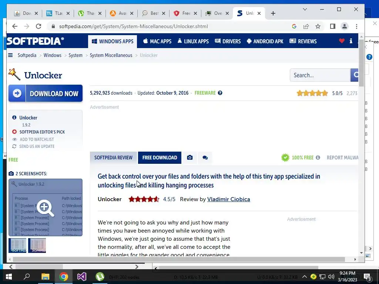Bookmark this page with star icon
This screenshot has height=284, width=379.
318,26
